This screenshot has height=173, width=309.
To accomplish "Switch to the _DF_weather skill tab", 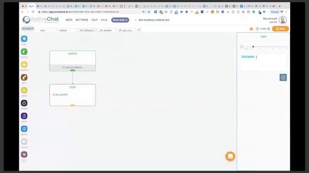I will 106,30.
